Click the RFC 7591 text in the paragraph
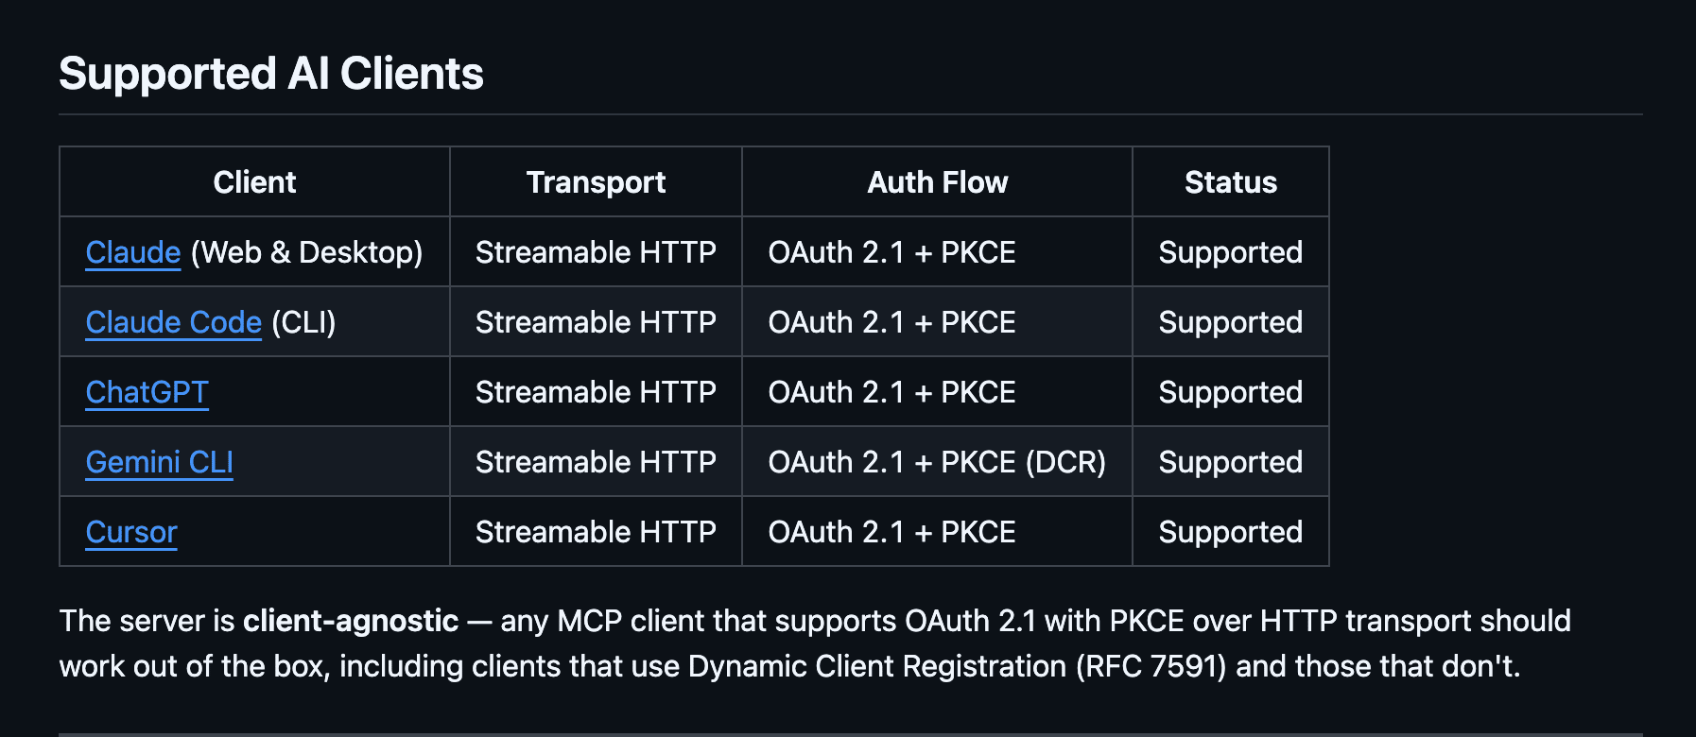Viewport: 1696px width, 737px height. pos(1151,666)
